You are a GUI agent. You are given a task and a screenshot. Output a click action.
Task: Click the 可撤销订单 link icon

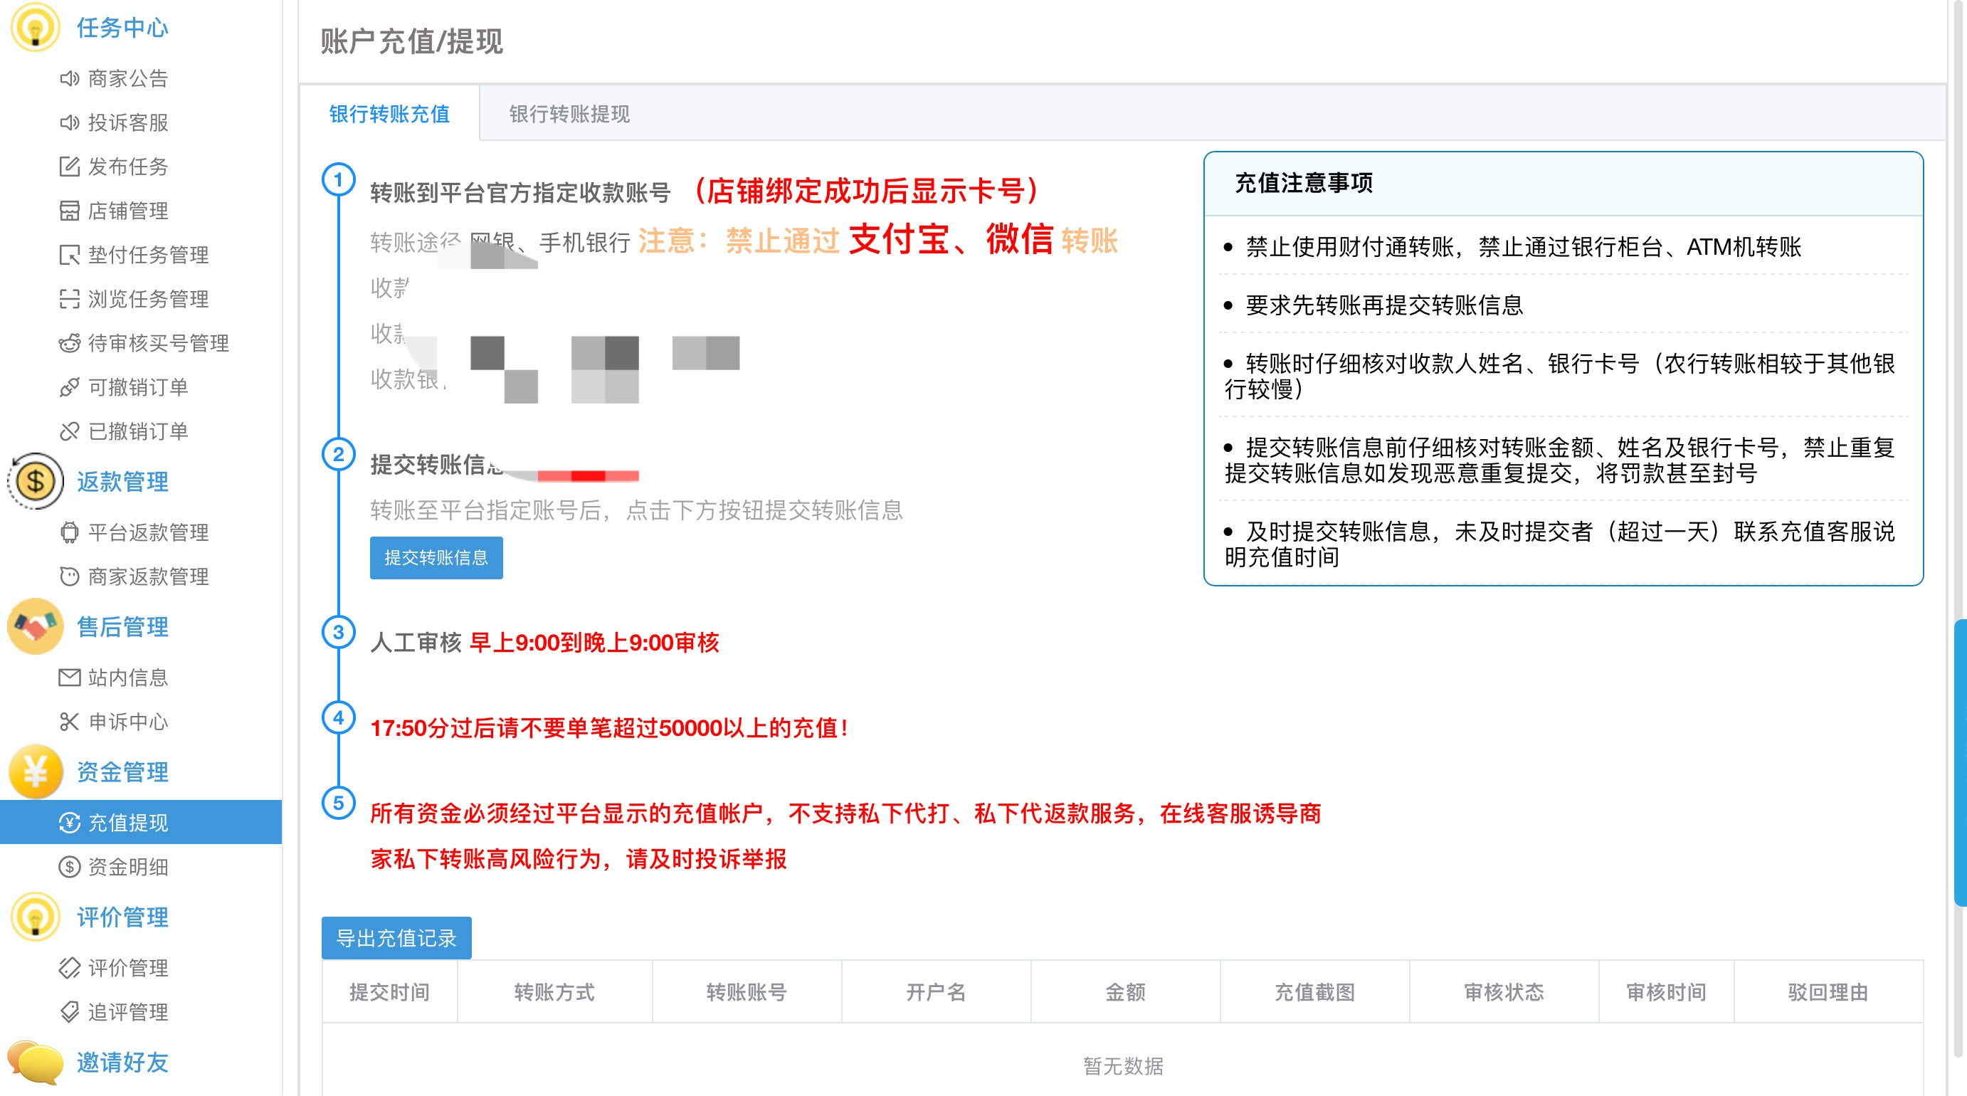pyautogui.click(x=70, y=387)
